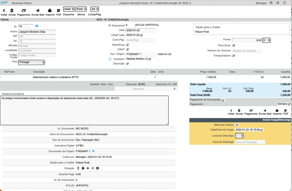The height and width of the screenshot is (191, 292).
Task: Open Pagamento from top toolbar
Action: pos(24,11)
